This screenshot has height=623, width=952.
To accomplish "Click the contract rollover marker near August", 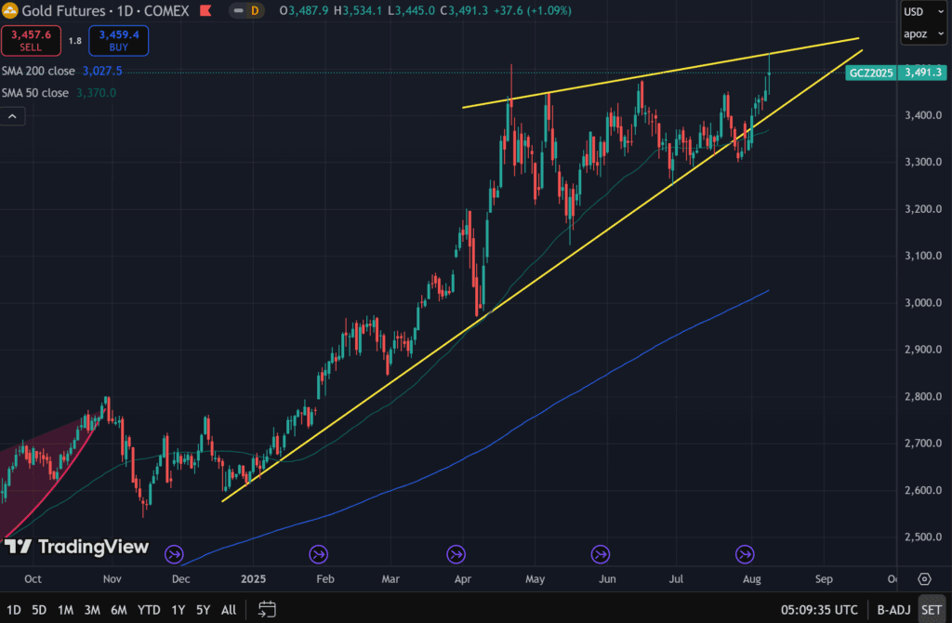I will [x=746, y=554].
